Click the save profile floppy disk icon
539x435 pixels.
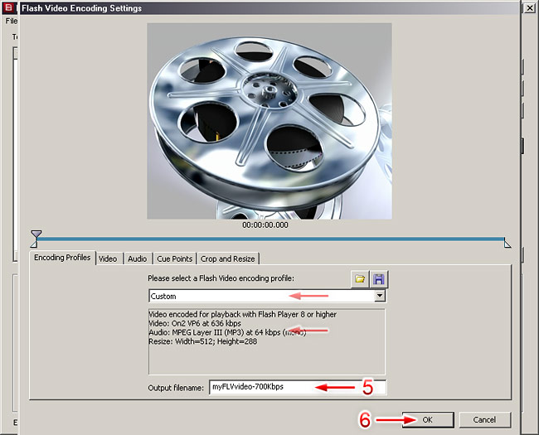(379, 278)
